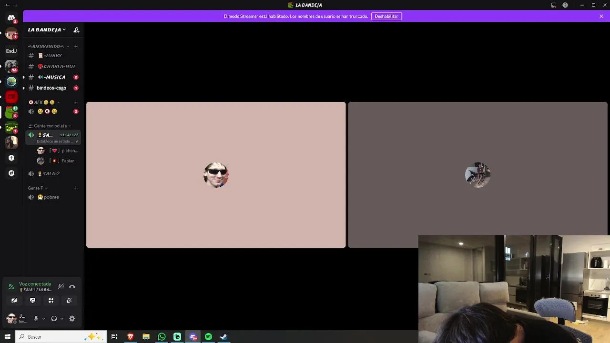Open the inbox icon in title bar

coord(554,5)
